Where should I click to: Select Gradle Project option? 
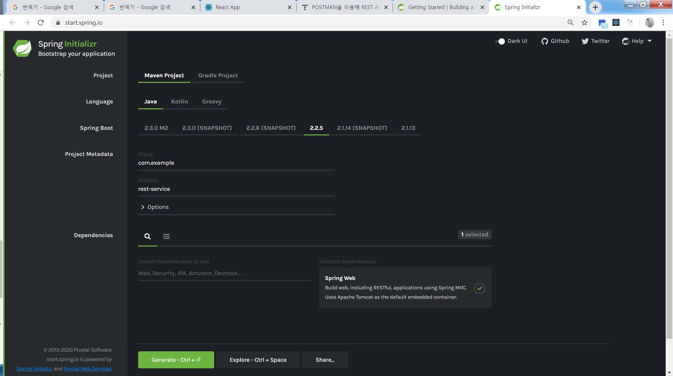click(218, 76)
